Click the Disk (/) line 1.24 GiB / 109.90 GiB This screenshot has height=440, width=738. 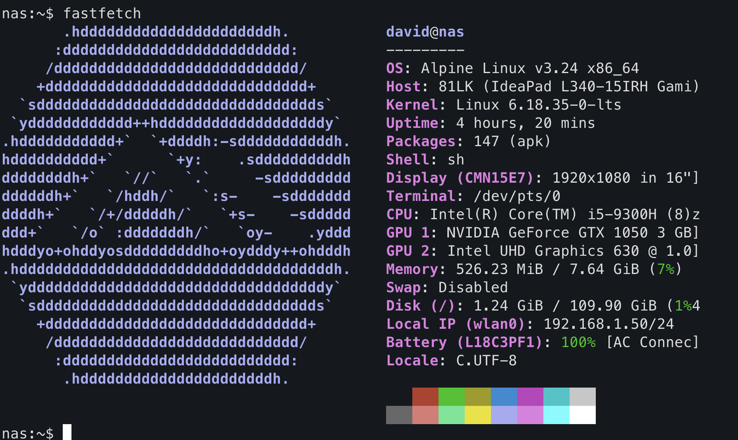pyautogui.click(x=543, y=306)
